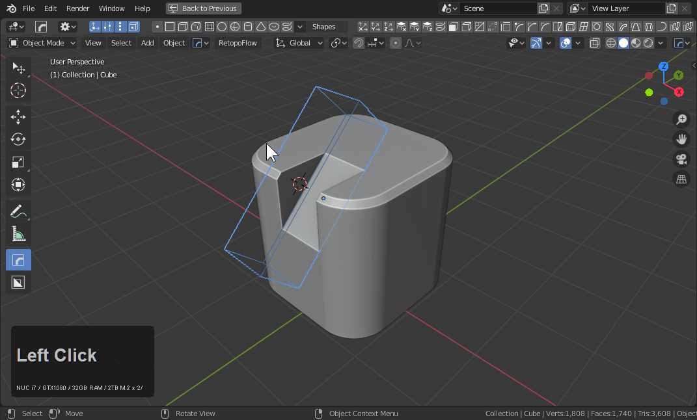This screenshot has height=420, width=697.
Task: Enable proportional editing toggle
Action: point(396,43)
